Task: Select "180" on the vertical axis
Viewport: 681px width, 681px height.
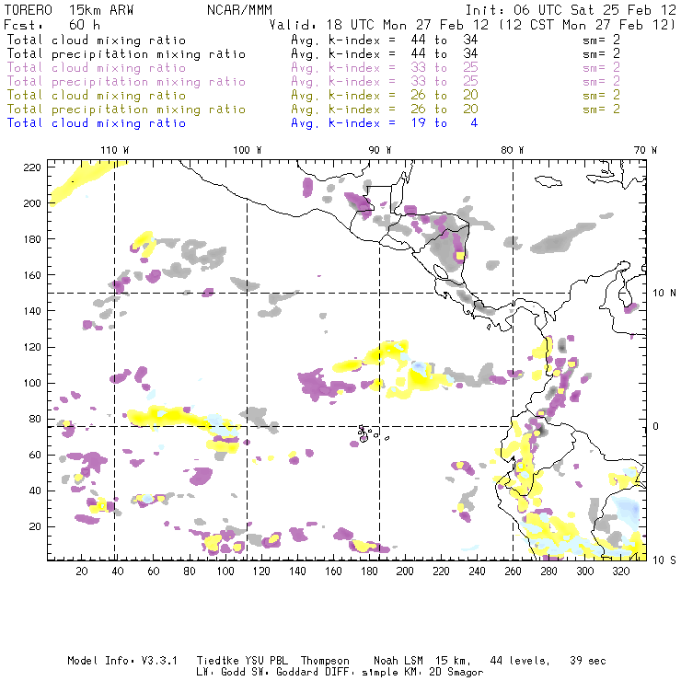Action: point(32,239)
